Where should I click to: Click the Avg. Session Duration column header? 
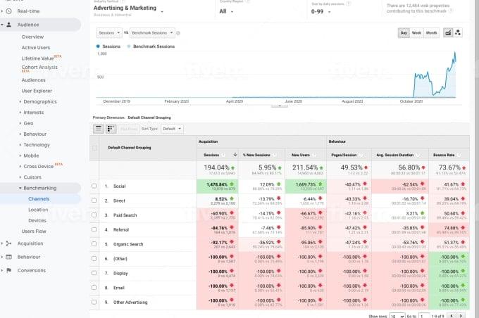394,155
